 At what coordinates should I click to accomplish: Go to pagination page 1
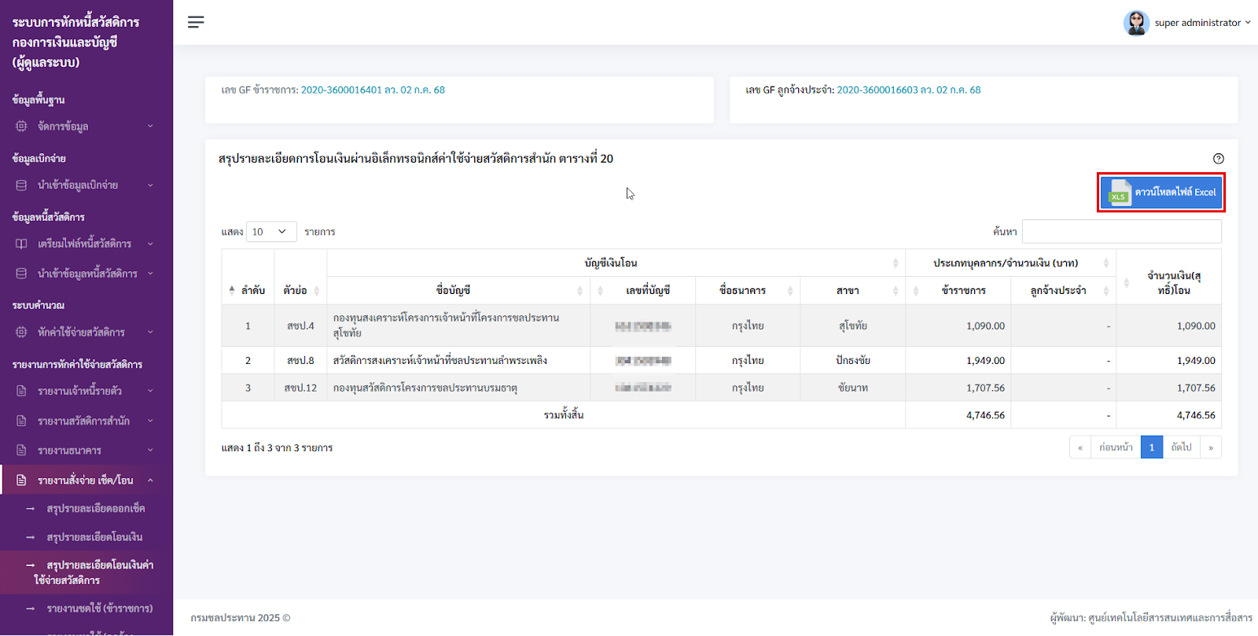pyautogui.click(x=1152, y=447)
